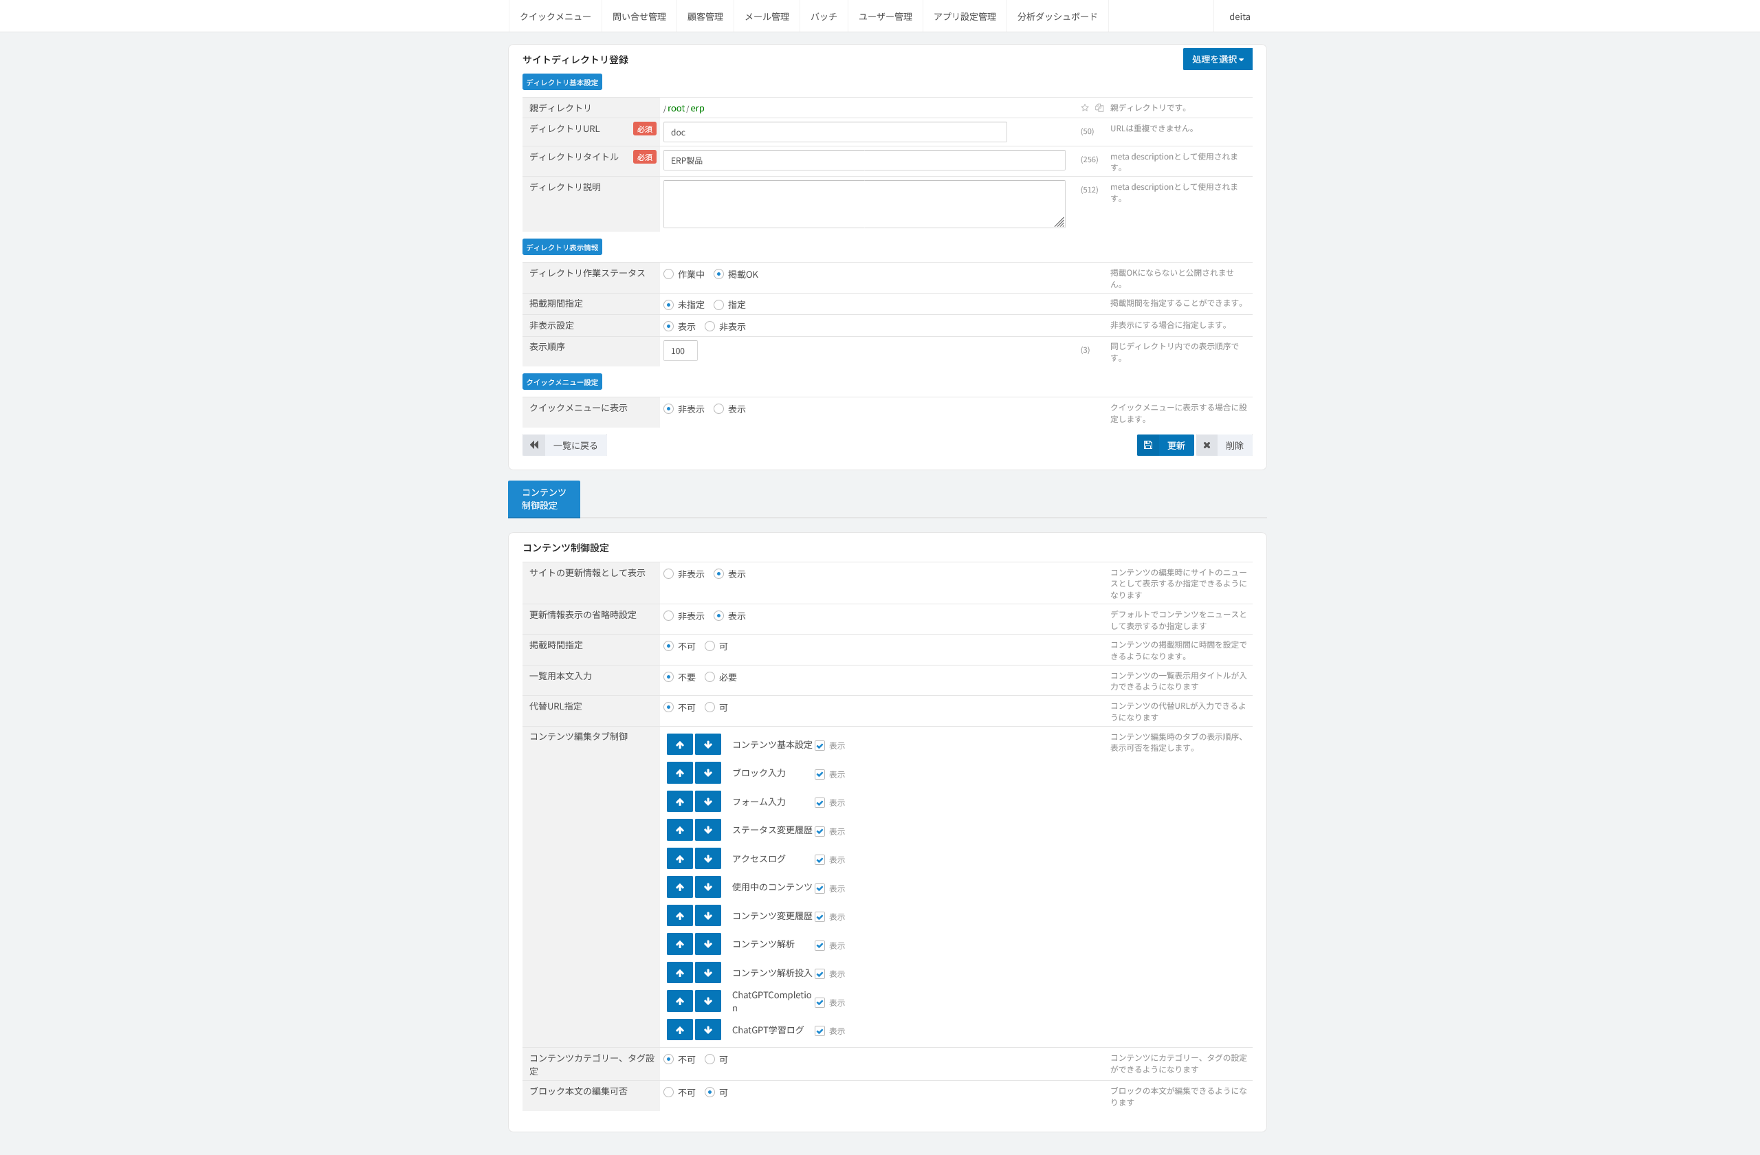
Task: Click the save icon on the 更新 button
Action: [x=1147, y=445]
